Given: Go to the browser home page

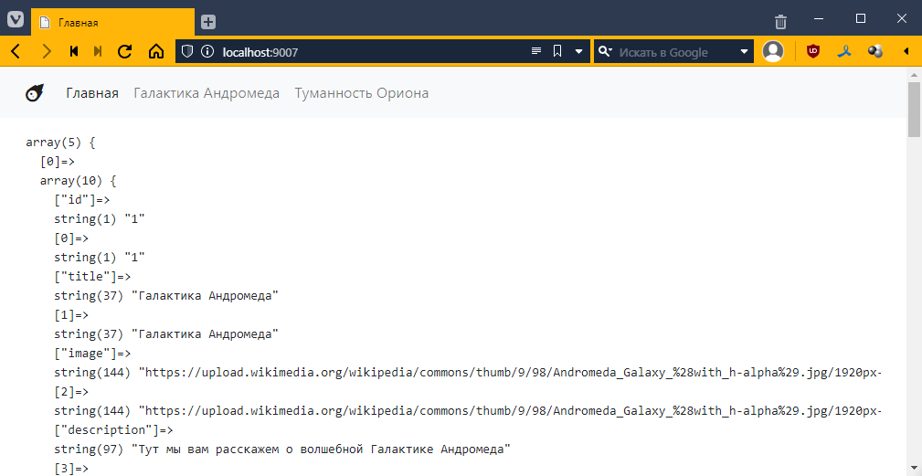Looking at the screenshot, I should (x=155, y=52).
